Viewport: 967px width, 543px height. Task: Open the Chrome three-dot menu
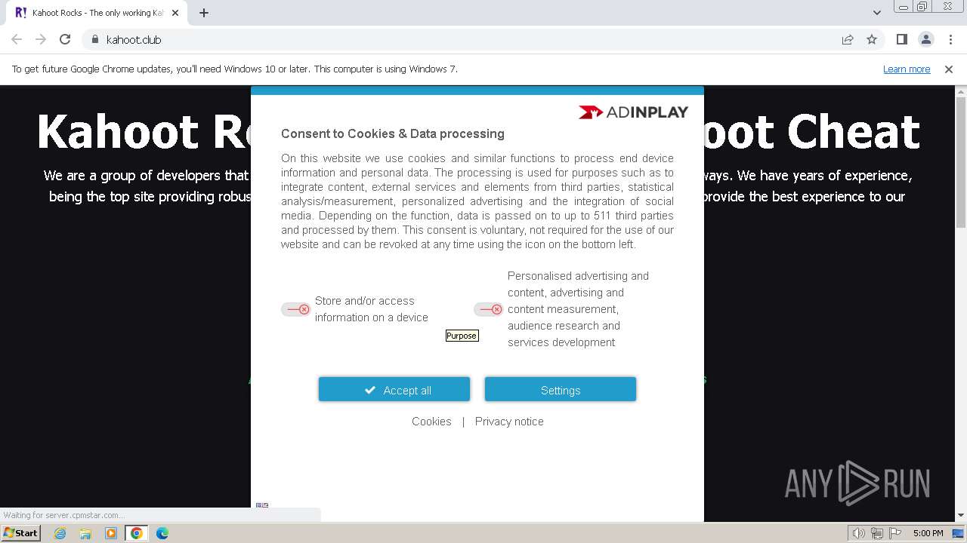click(950, 39)
